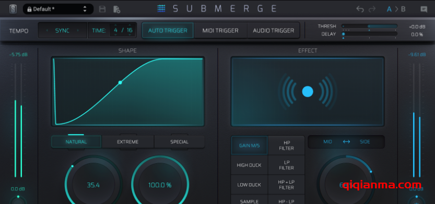
Task: Click the DELAY slider handle
Action: pos(343,34)
